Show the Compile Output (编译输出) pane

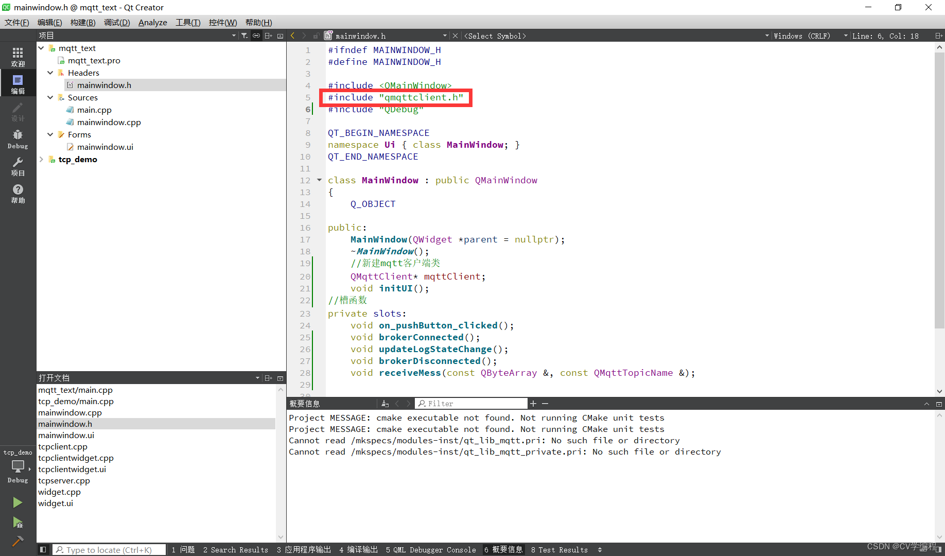click(x=359, y=550)
